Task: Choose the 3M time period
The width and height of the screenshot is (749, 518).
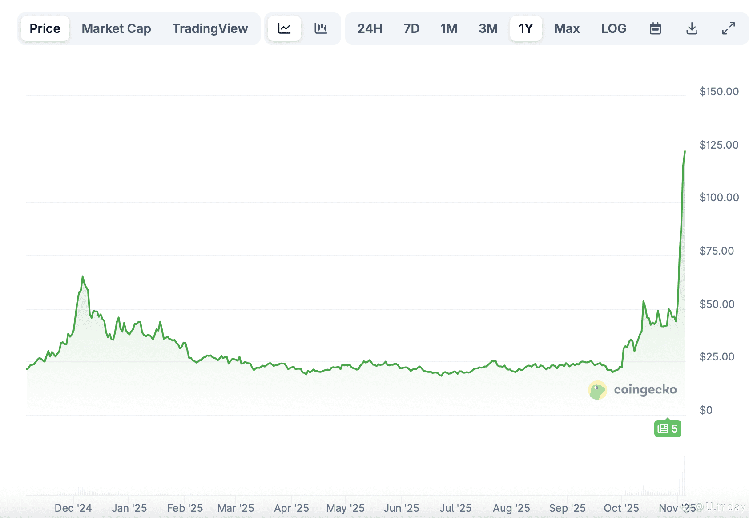Action: [x=487, y=28]
